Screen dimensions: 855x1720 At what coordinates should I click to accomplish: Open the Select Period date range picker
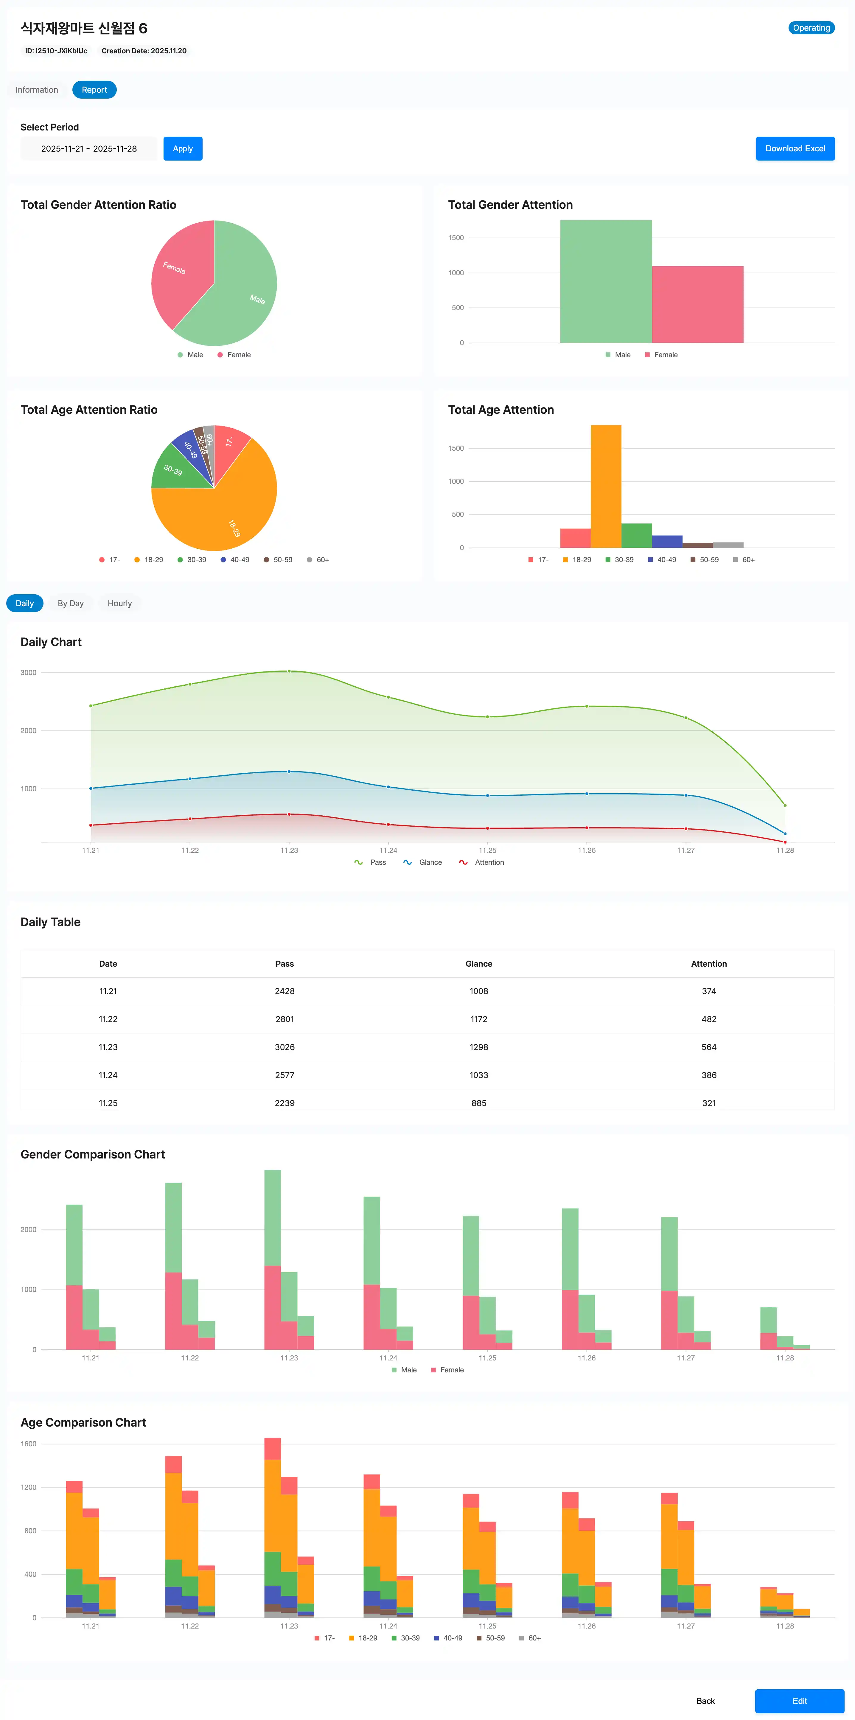[89, 148]
